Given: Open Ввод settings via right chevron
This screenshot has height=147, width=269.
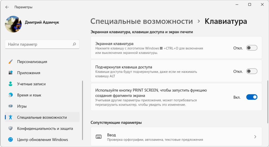Looking at the screenshot, I should [255, 137].
